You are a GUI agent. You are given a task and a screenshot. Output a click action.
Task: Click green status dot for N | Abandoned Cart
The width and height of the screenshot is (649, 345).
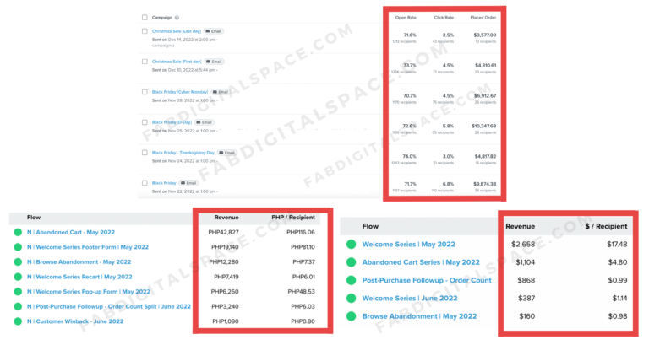pos(18,232)
